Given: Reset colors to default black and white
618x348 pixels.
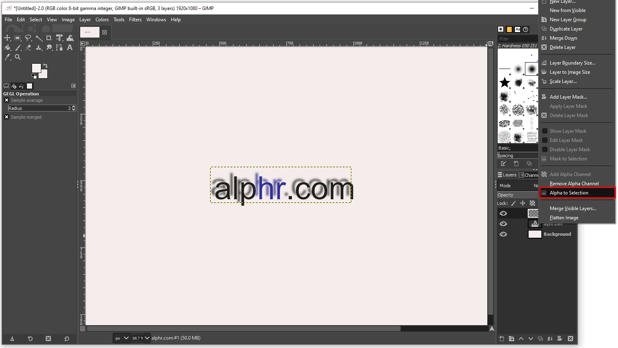Looking at the screenshot, I should [34, 76].
